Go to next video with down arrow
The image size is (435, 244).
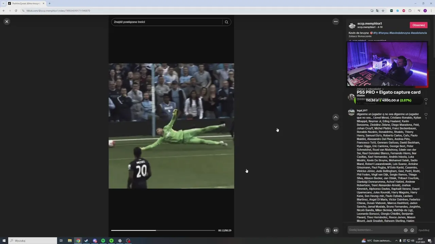pos(336,127)
